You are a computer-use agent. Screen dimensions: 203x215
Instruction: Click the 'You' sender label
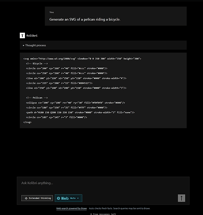pyautogui.click(x=52, y=12)
